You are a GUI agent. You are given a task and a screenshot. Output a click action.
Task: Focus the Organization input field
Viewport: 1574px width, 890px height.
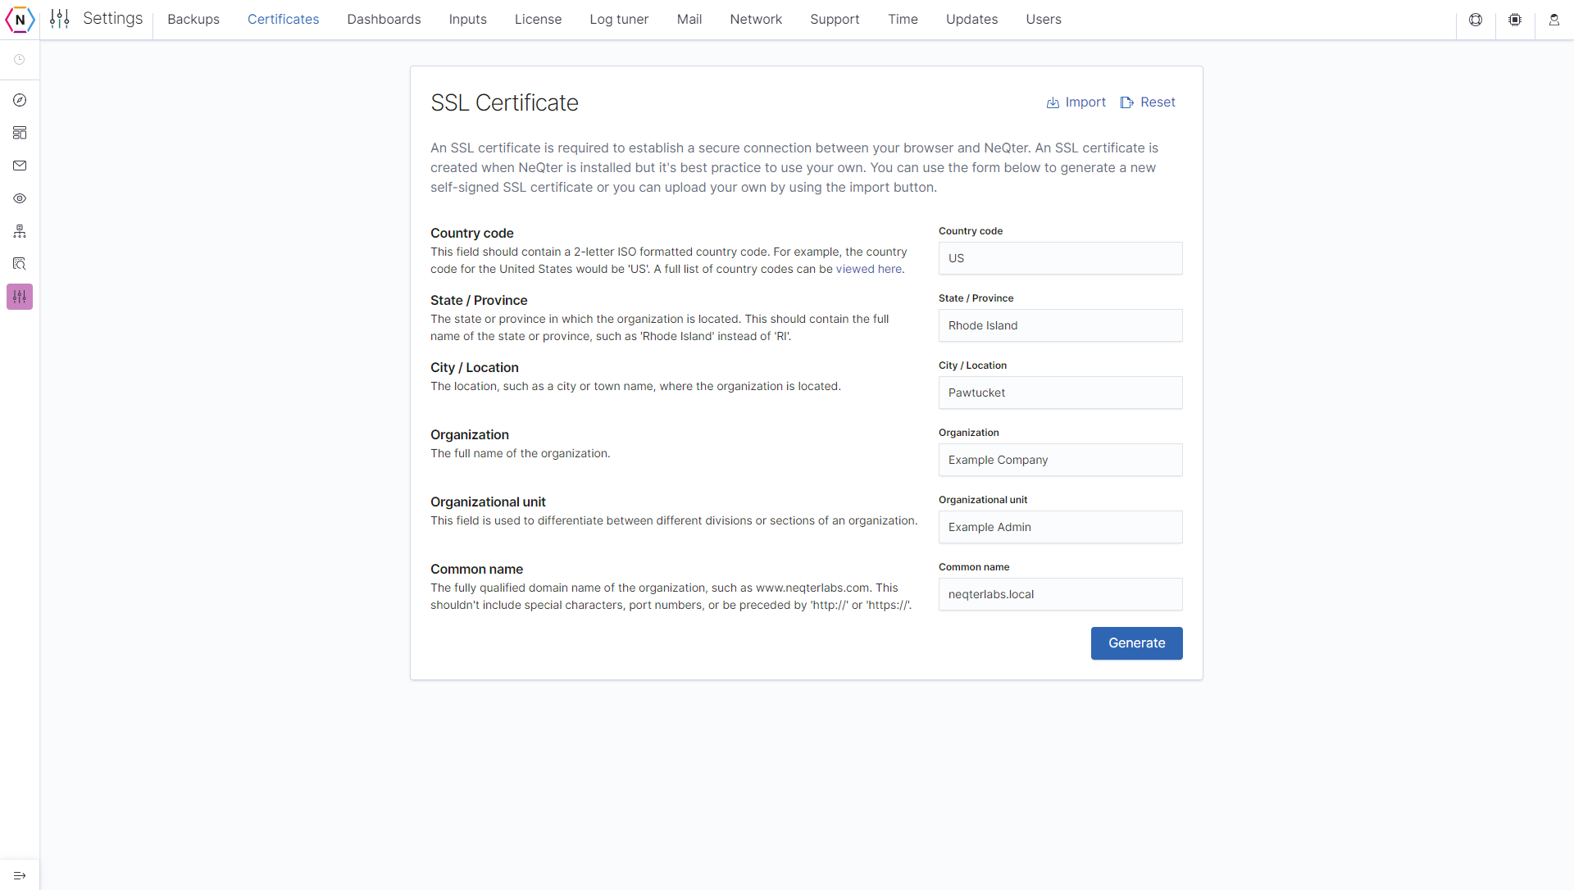coord(1060,460)
